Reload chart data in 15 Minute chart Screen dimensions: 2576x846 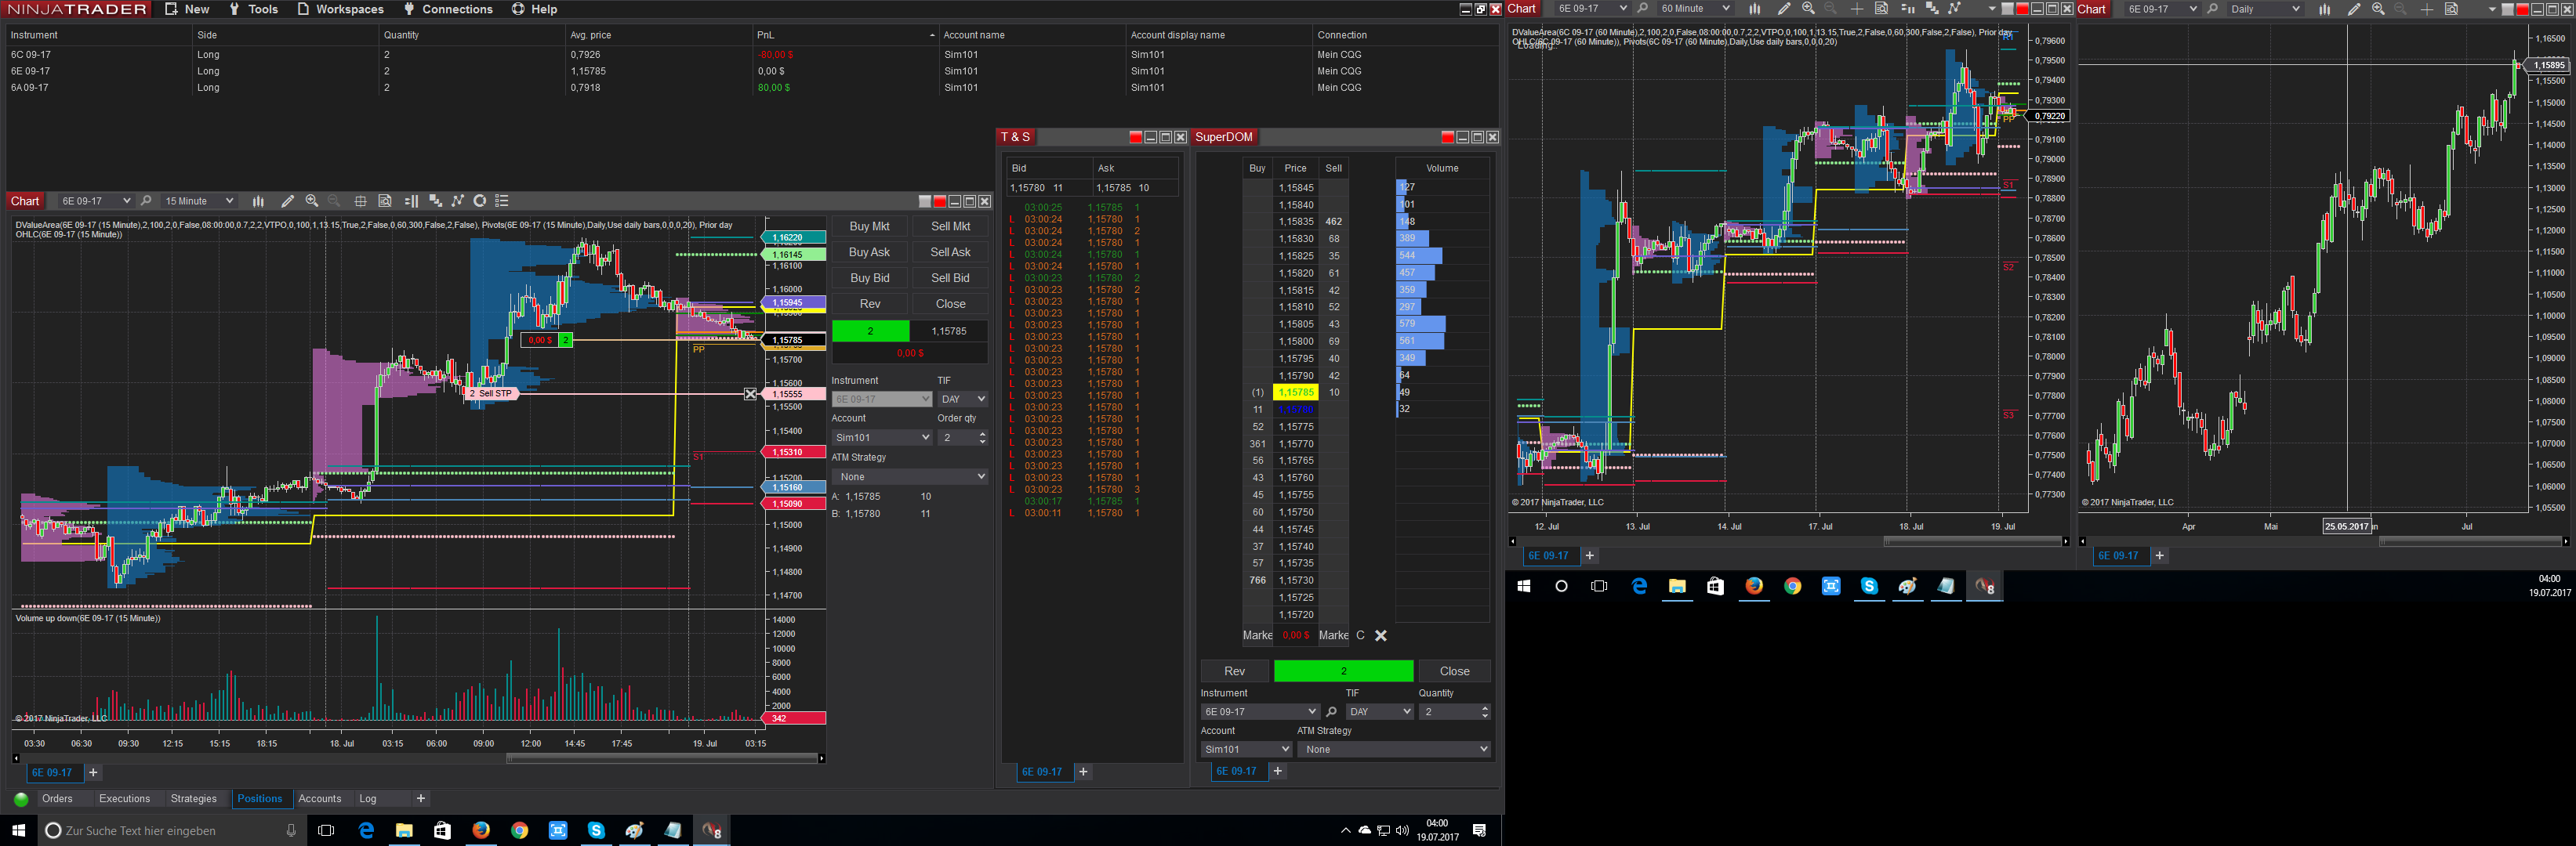(x=480, y=201)
